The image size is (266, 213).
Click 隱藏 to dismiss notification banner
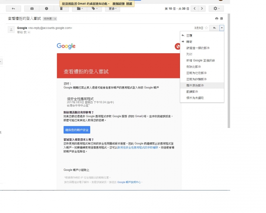pyautogui.click(x=129, y=4)
